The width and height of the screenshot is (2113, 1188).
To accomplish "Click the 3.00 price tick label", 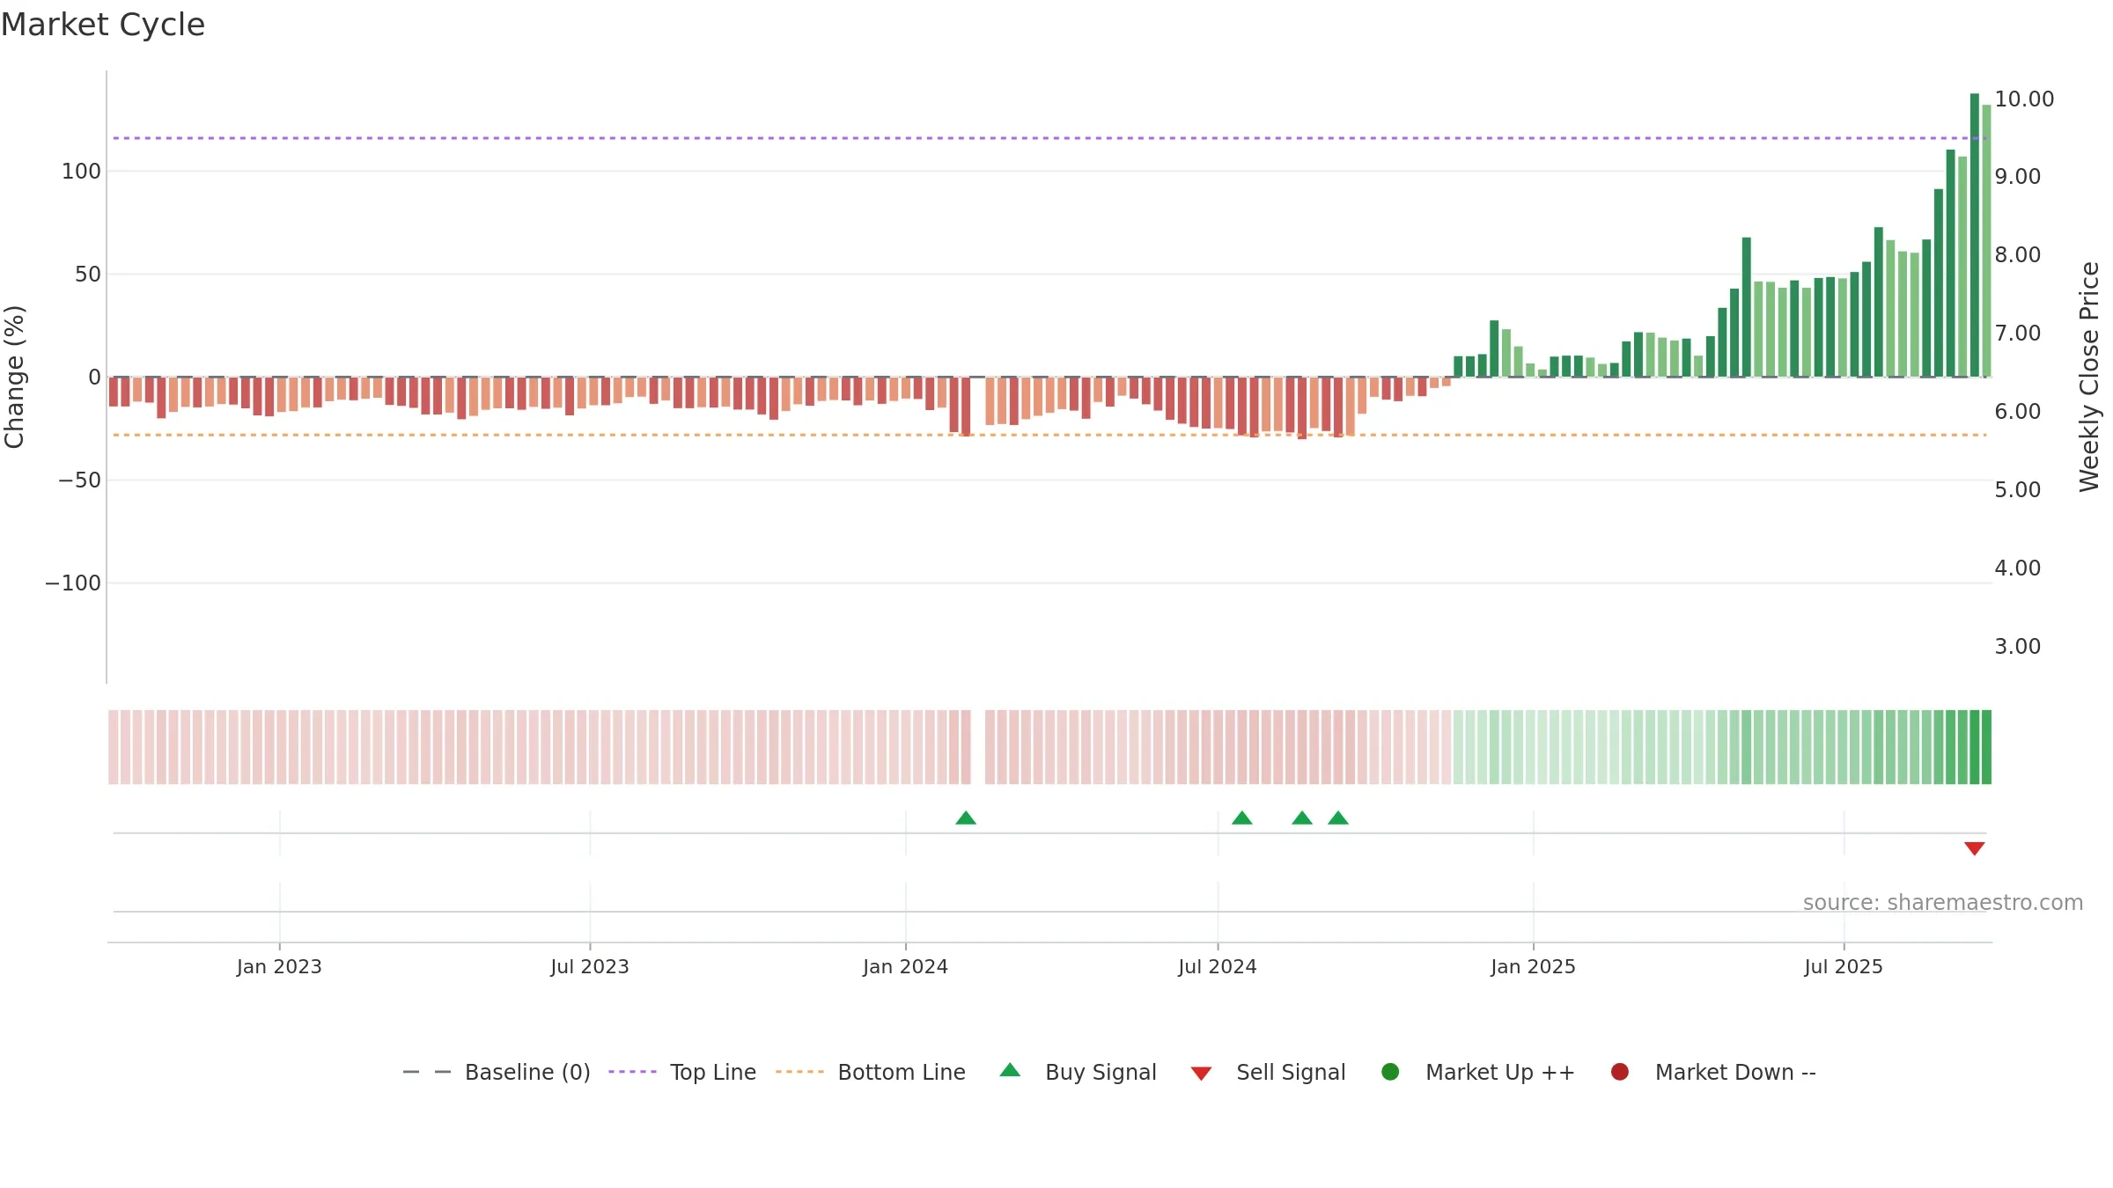I will [x=2017, y=647].
